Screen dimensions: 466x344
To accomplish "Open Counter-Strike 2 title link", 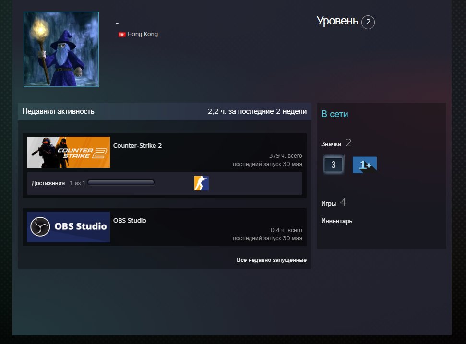I will [137, 145].
